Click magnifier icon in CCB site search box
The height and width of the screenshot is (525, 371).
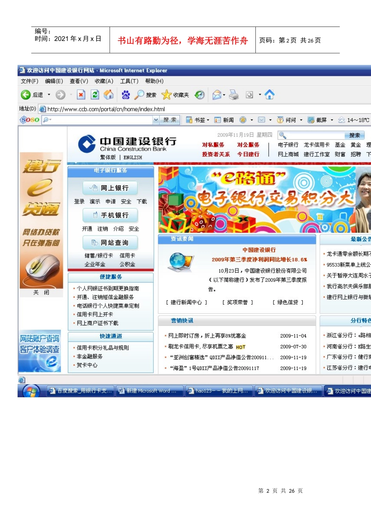[x=283, y=135]
